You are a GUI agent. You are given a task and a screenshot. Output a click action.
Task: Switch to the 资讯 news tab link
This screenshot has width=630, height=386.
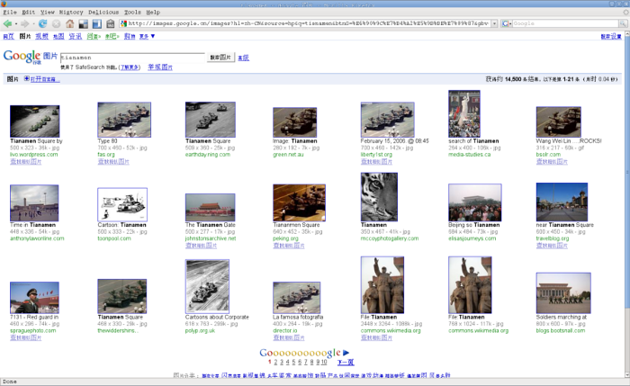[75, 37]
